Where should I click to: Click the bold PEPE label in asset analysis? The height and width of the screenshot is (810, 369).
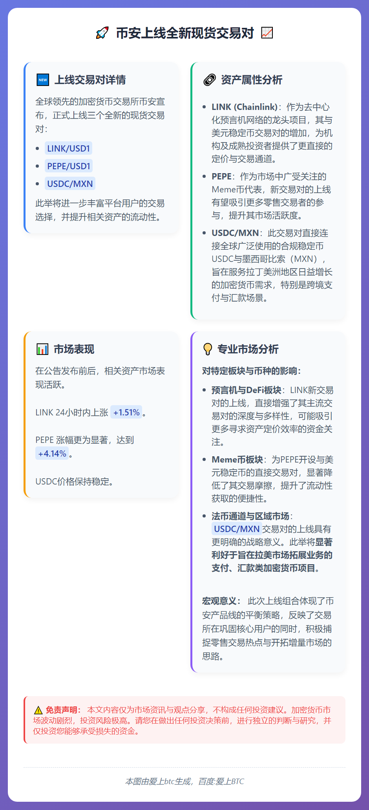(x=221, y=176)
